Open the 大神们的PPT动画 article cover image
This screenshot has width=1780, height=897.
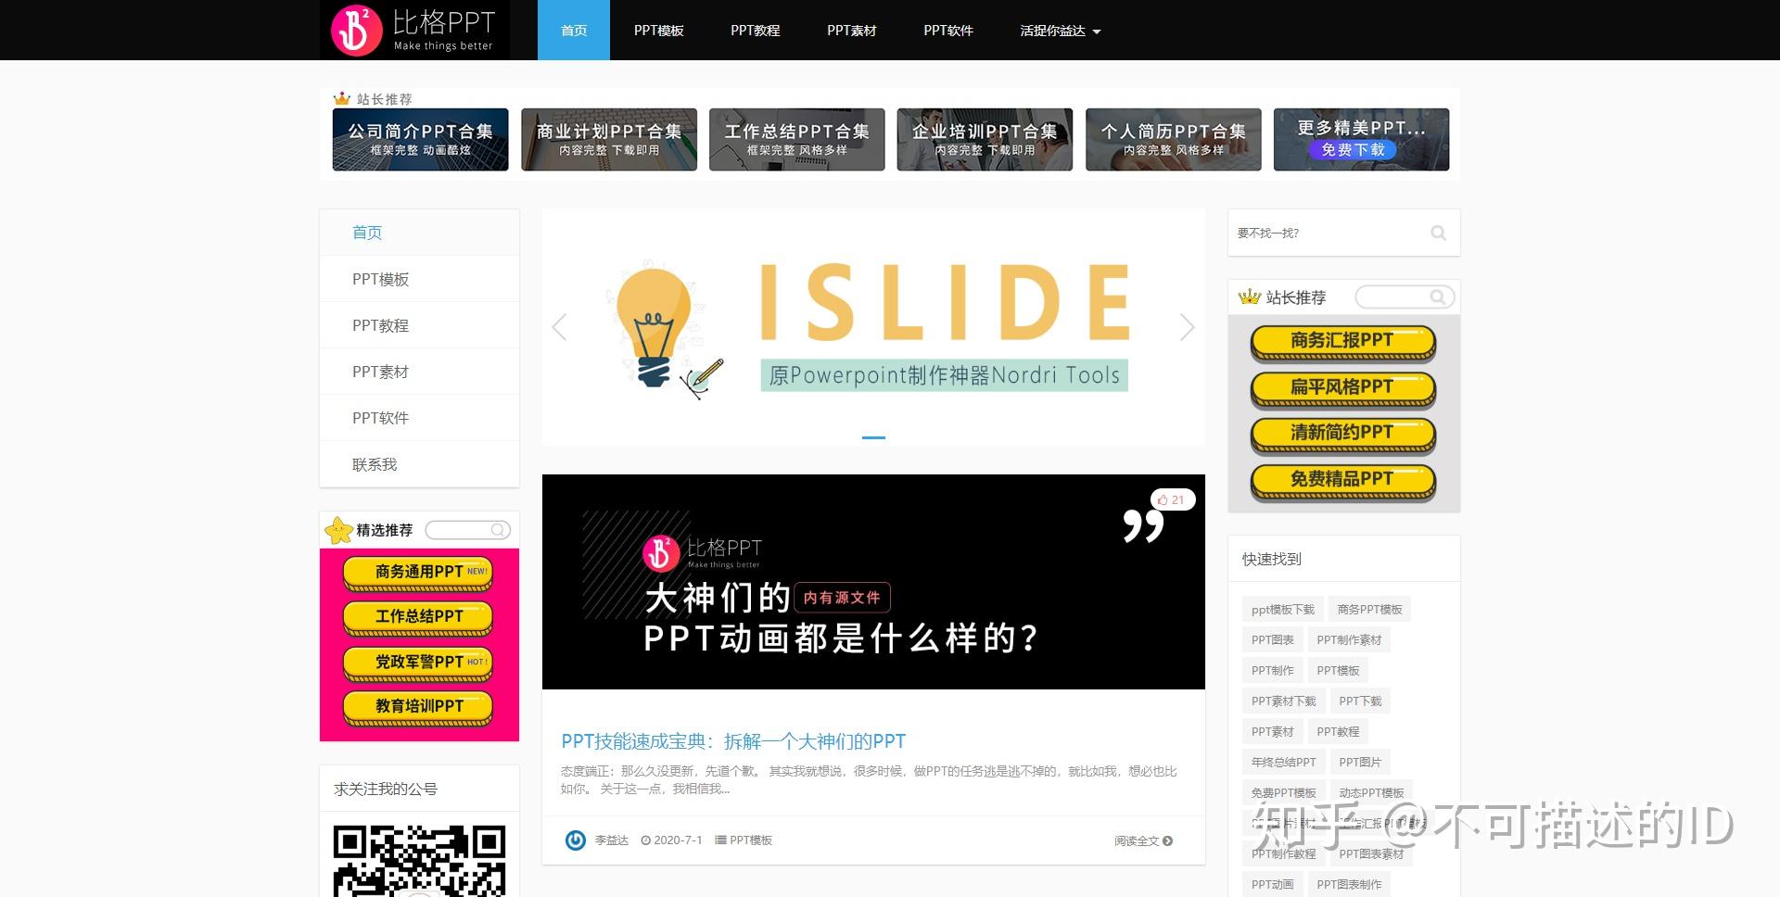(x=873, y=582)
